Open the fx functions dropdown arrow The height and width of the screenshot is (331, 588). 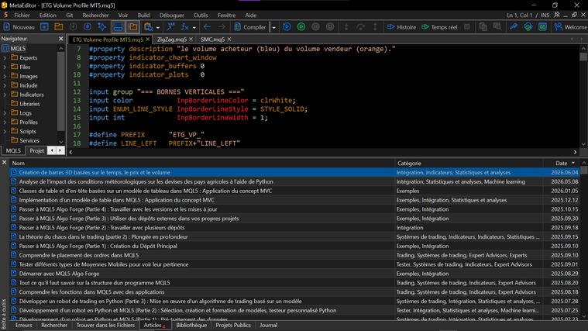click(x=194, y=27)
